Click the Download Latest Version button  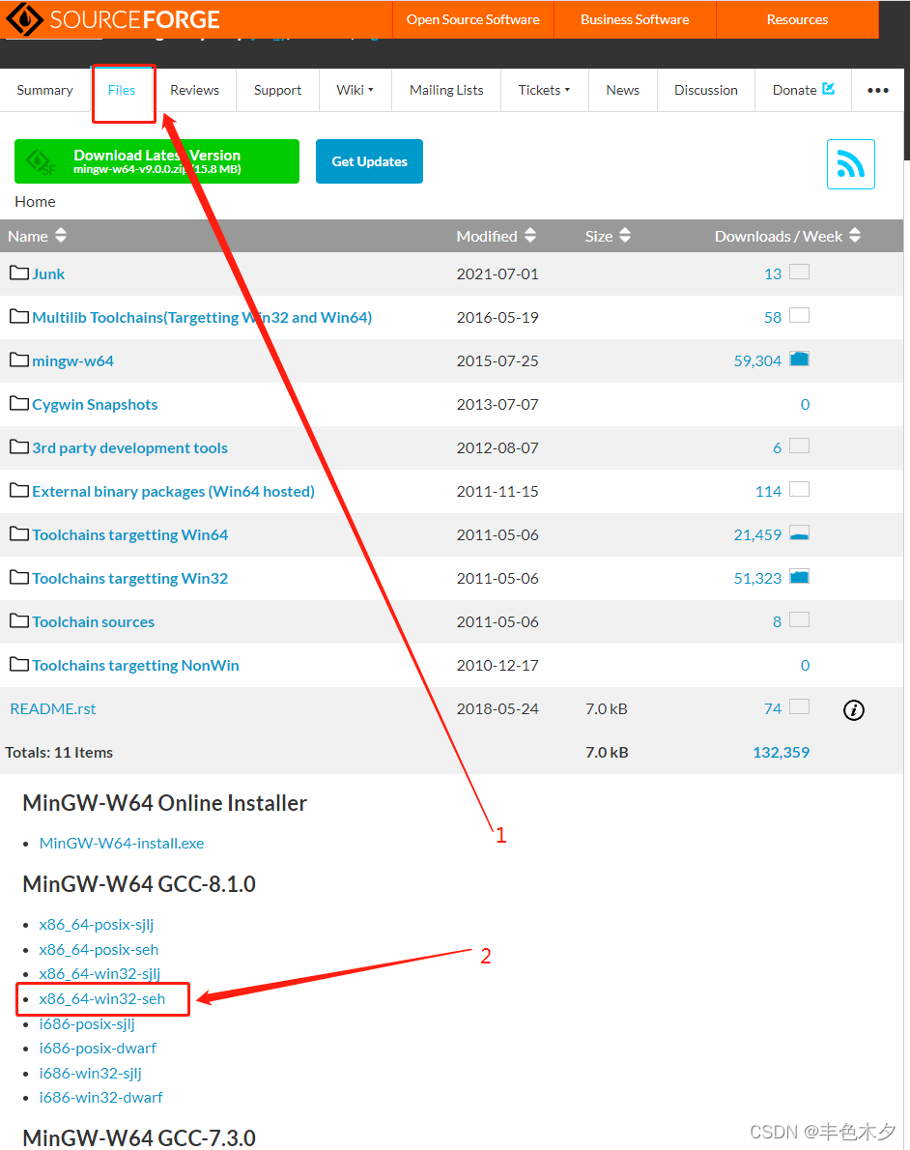(x=156, y=161)
